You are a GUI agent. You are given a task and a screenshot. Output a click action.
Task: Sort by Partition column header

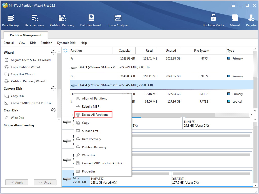[x=91, y=51]
